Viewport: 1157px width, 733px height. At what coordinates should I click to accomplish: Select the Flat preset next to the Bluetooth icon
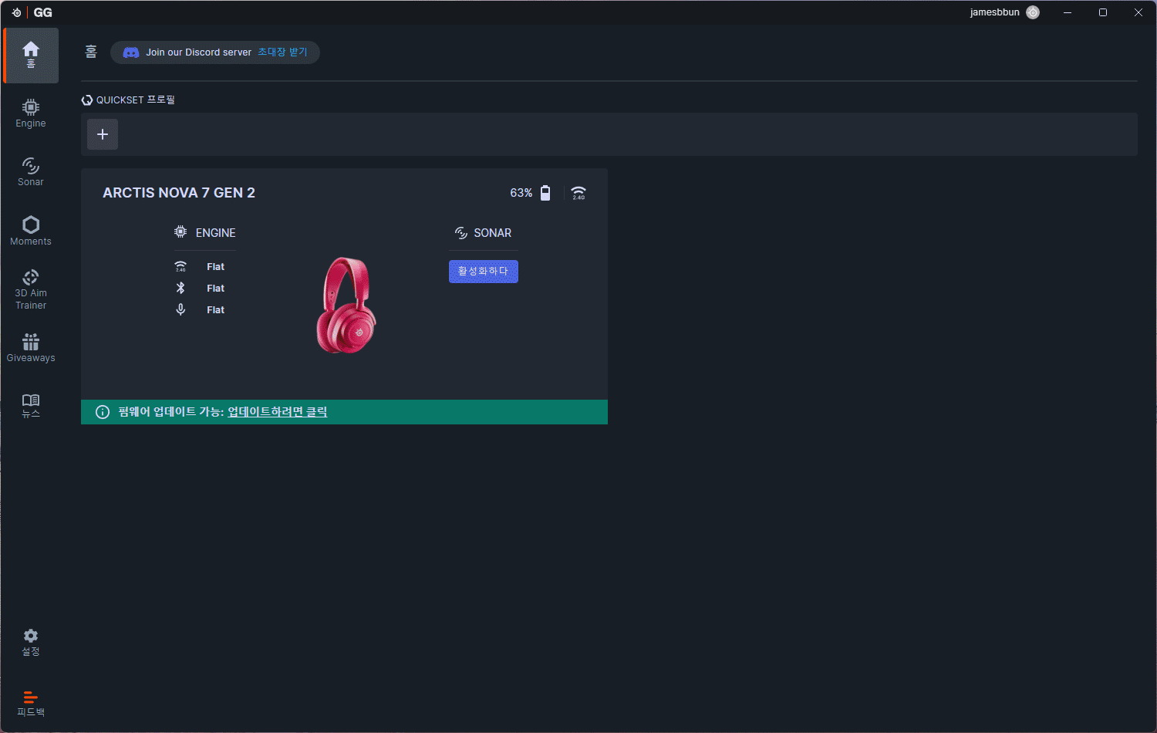point(216,289)
